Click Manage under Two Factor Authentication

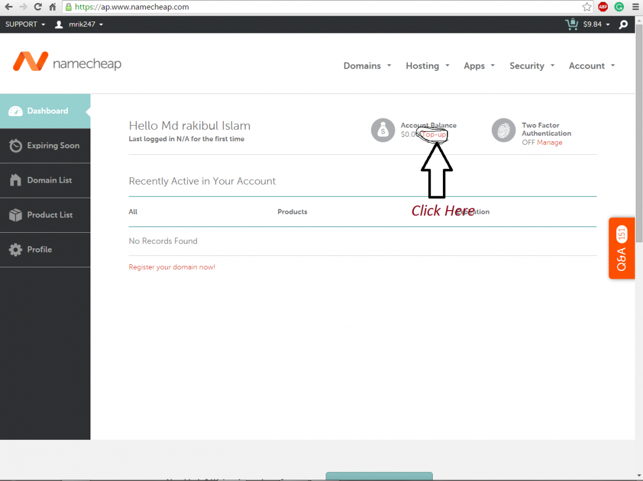tap(550, 142)
